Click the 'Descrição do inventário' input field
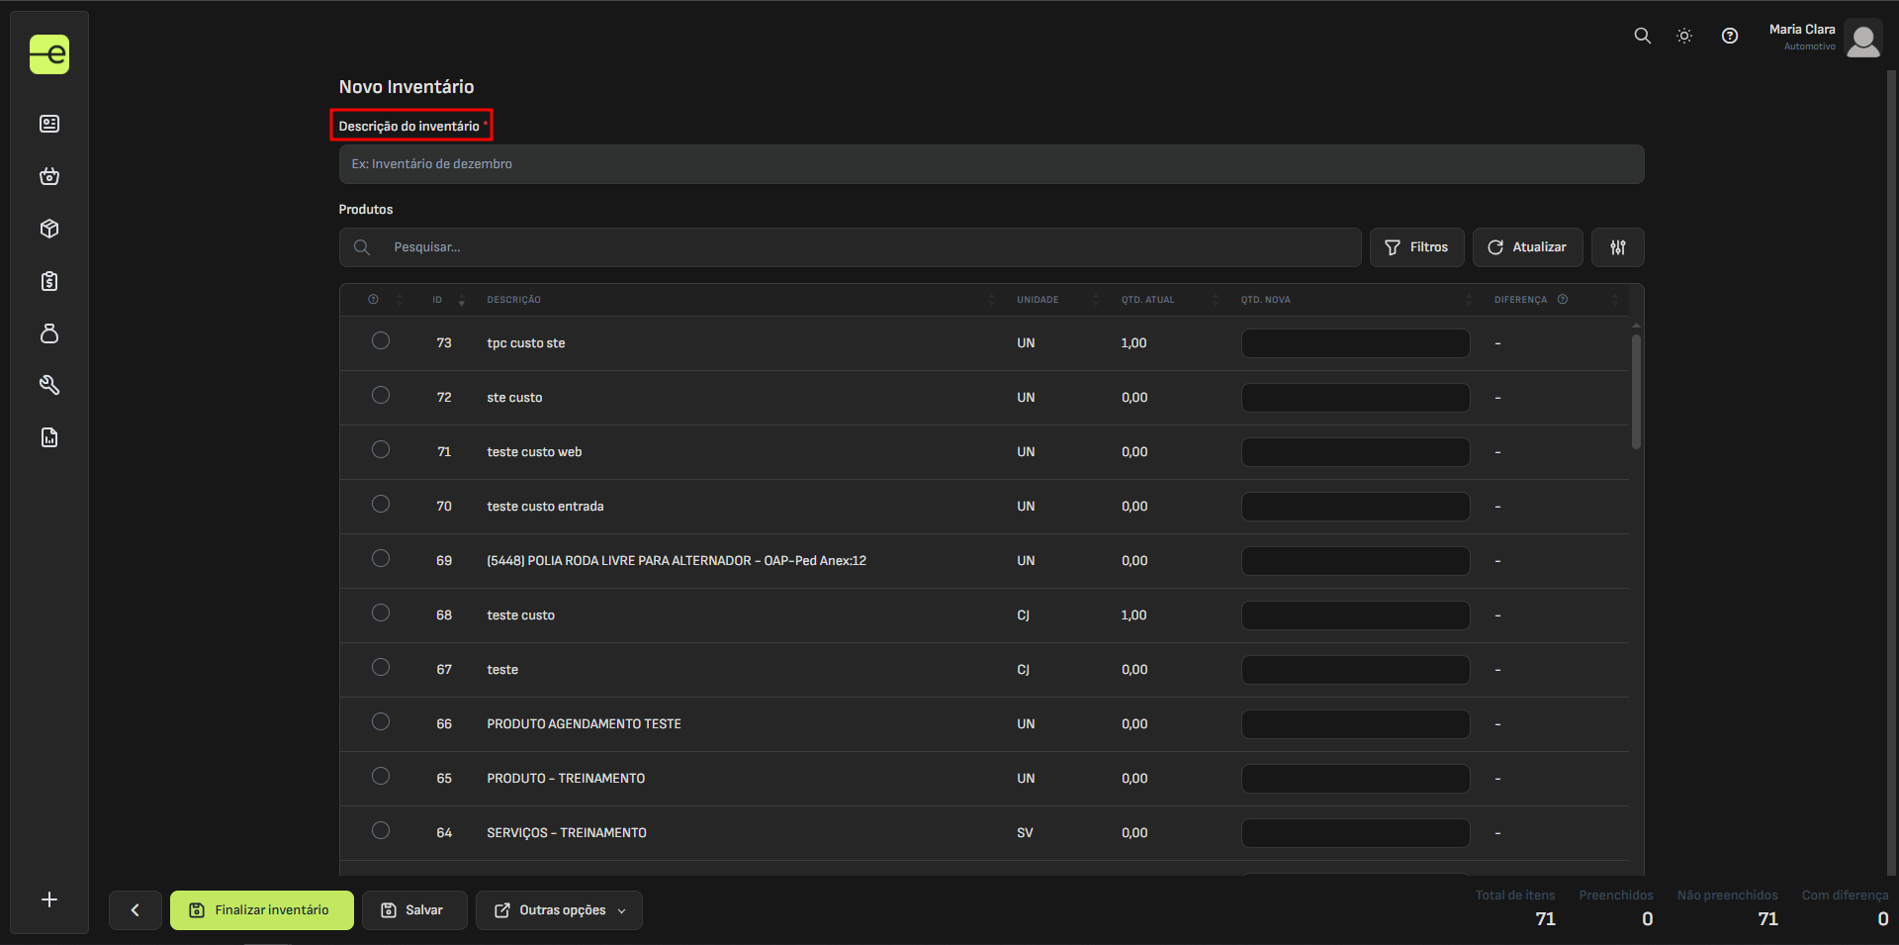Screen dimensions: 1899x945 [x=991, y=164]
